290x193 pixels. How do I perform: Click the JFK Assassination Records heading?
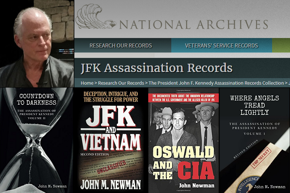point(157,68)
